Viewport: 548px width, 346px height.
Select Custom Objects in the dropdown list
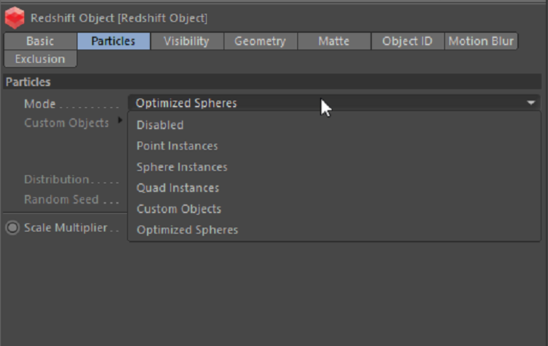tap(179, 209)
